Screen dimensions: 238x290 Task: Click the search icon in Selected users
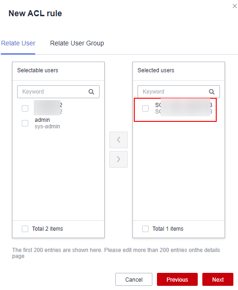212,92
